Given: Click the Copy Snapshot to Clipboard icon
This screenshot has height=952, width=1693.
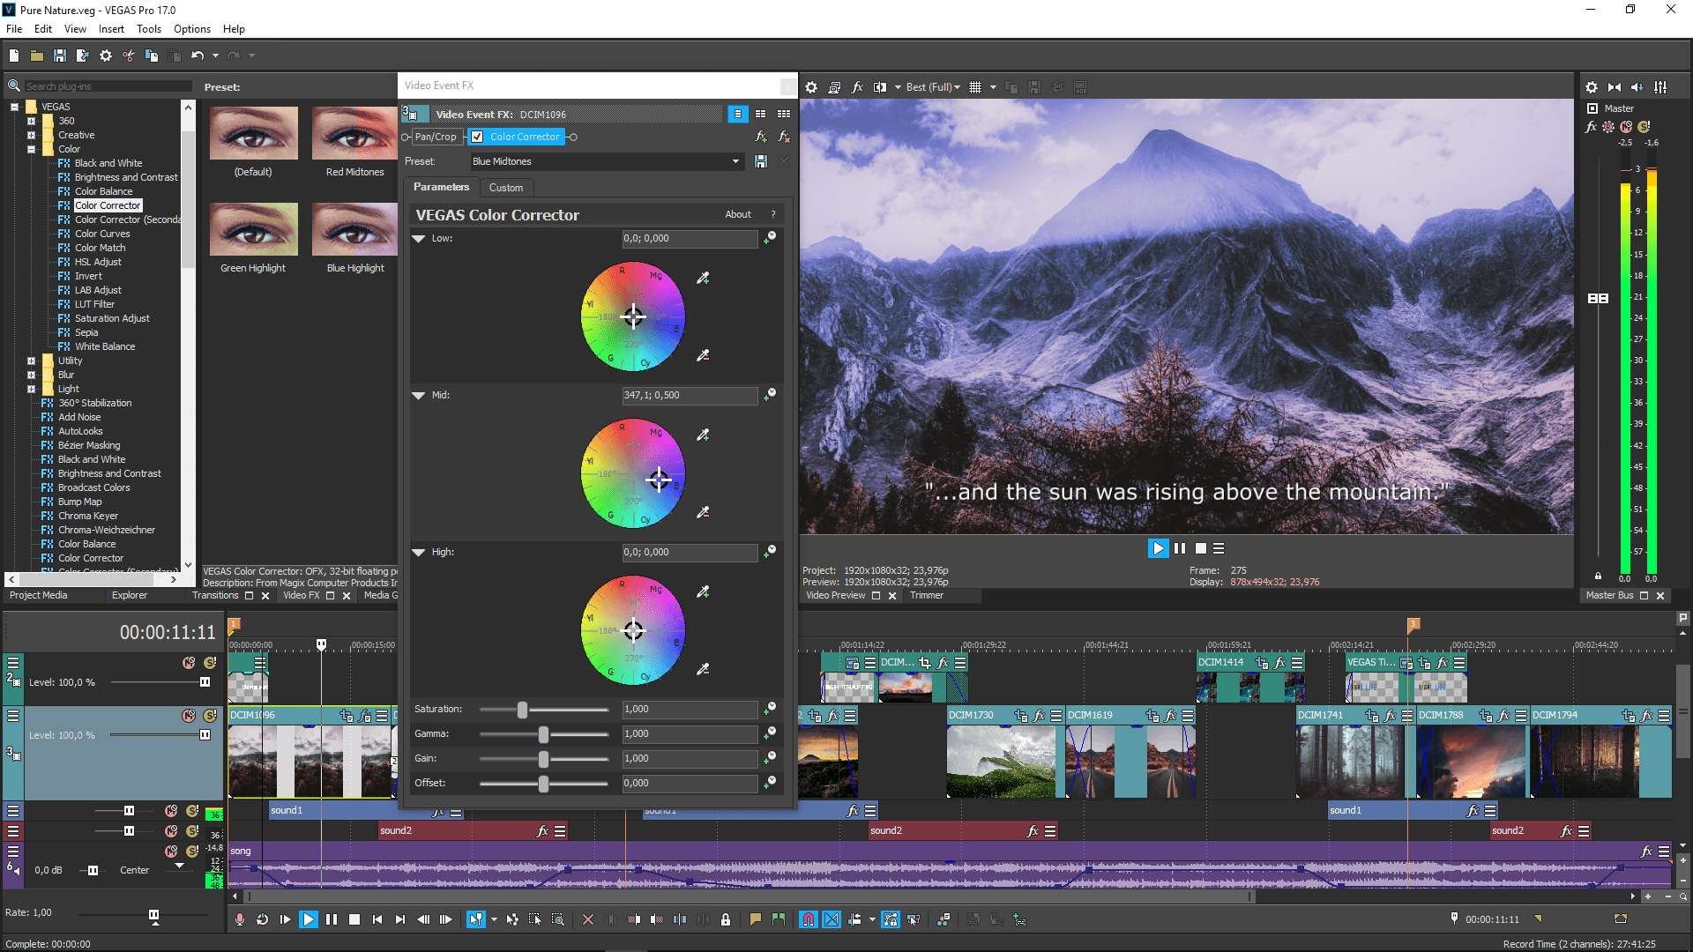Looking at the screenshot, I should tap(1011, 87).
